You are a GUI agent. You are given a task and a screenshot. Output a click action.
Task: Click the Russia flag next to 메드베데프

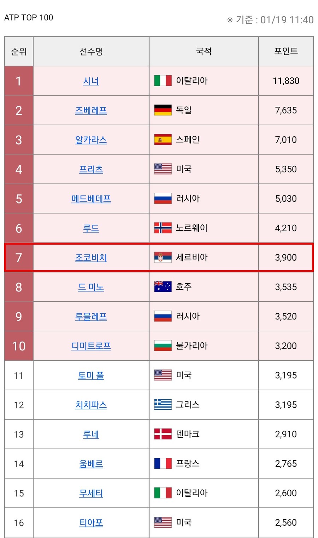(x=162, y=199)
